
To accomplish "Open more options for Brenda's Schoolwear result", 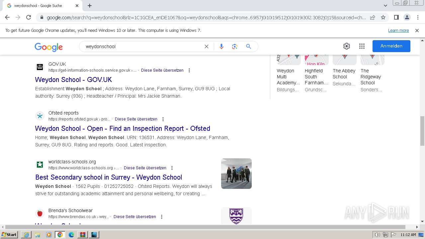I will 162,217.
